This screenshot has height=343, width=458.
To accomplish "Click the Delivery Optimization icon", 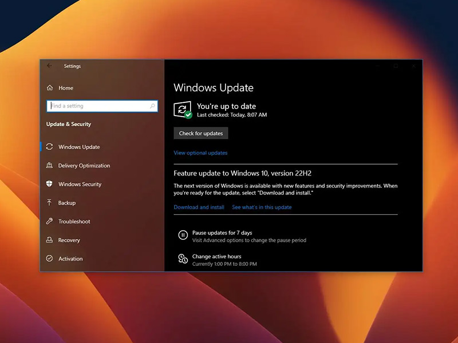I will click(49, 166).
